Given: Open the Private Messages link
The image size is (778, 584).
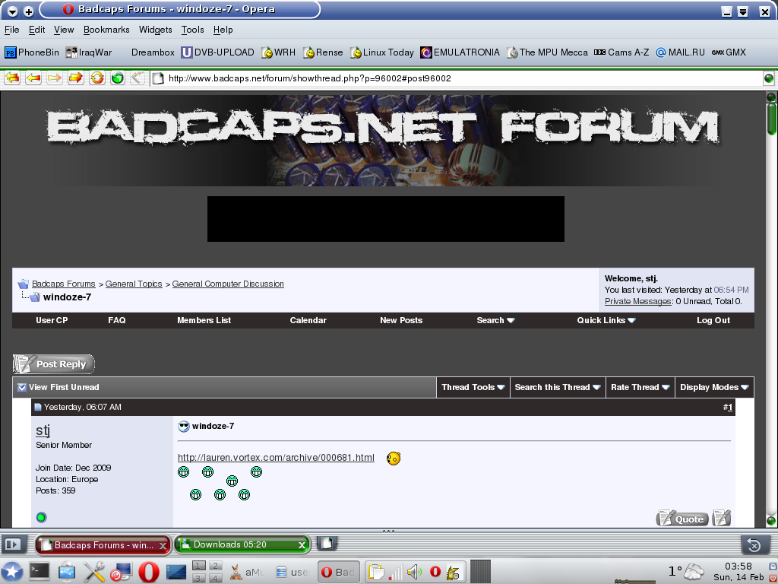Looking at the screenshot, I should (x=637, y=301).
